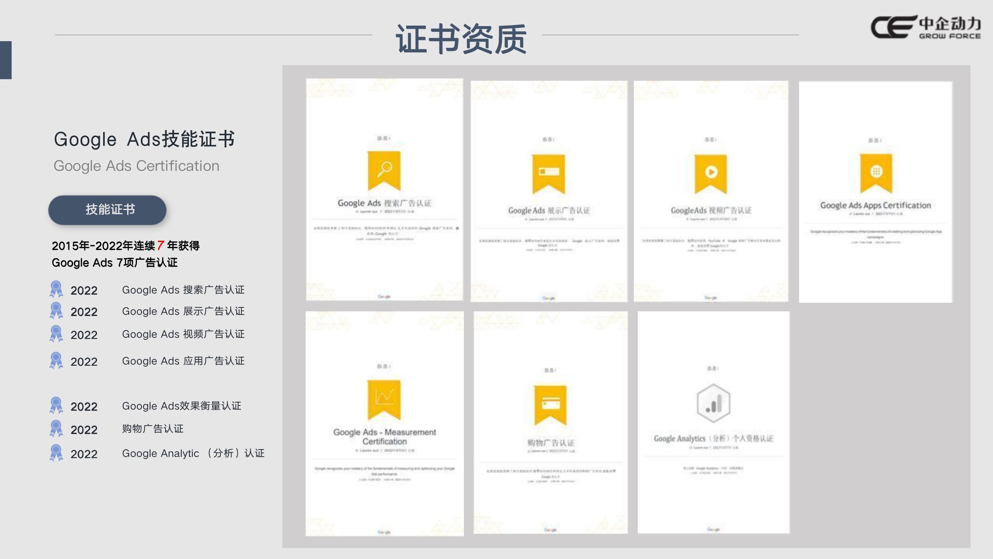Click the 技能证书 pill button
This screenshot has width=993, height=559.
pyautogui.click(x=107, y=210)
